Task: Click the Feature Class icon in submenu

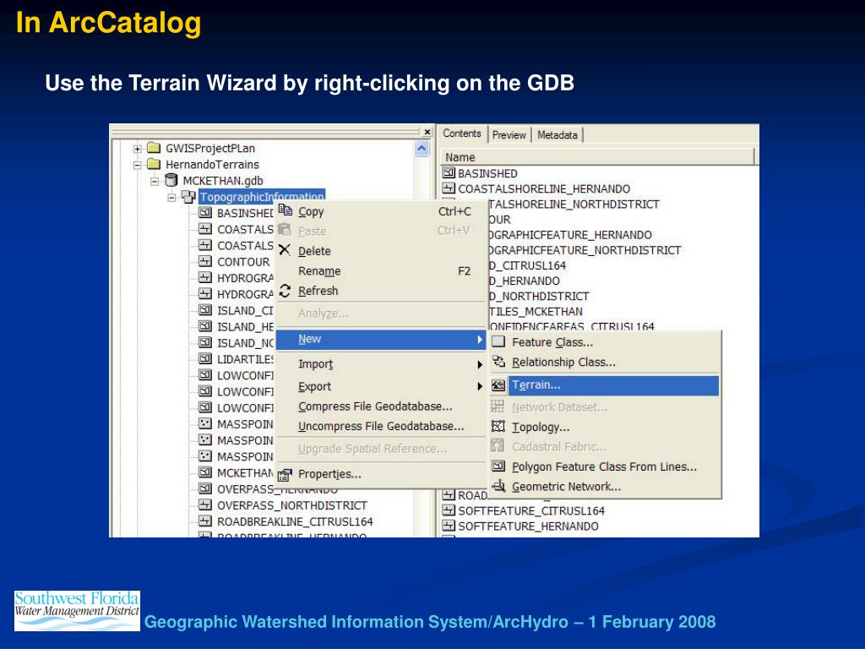Action: pyautogui.click(x=498, y=341)
